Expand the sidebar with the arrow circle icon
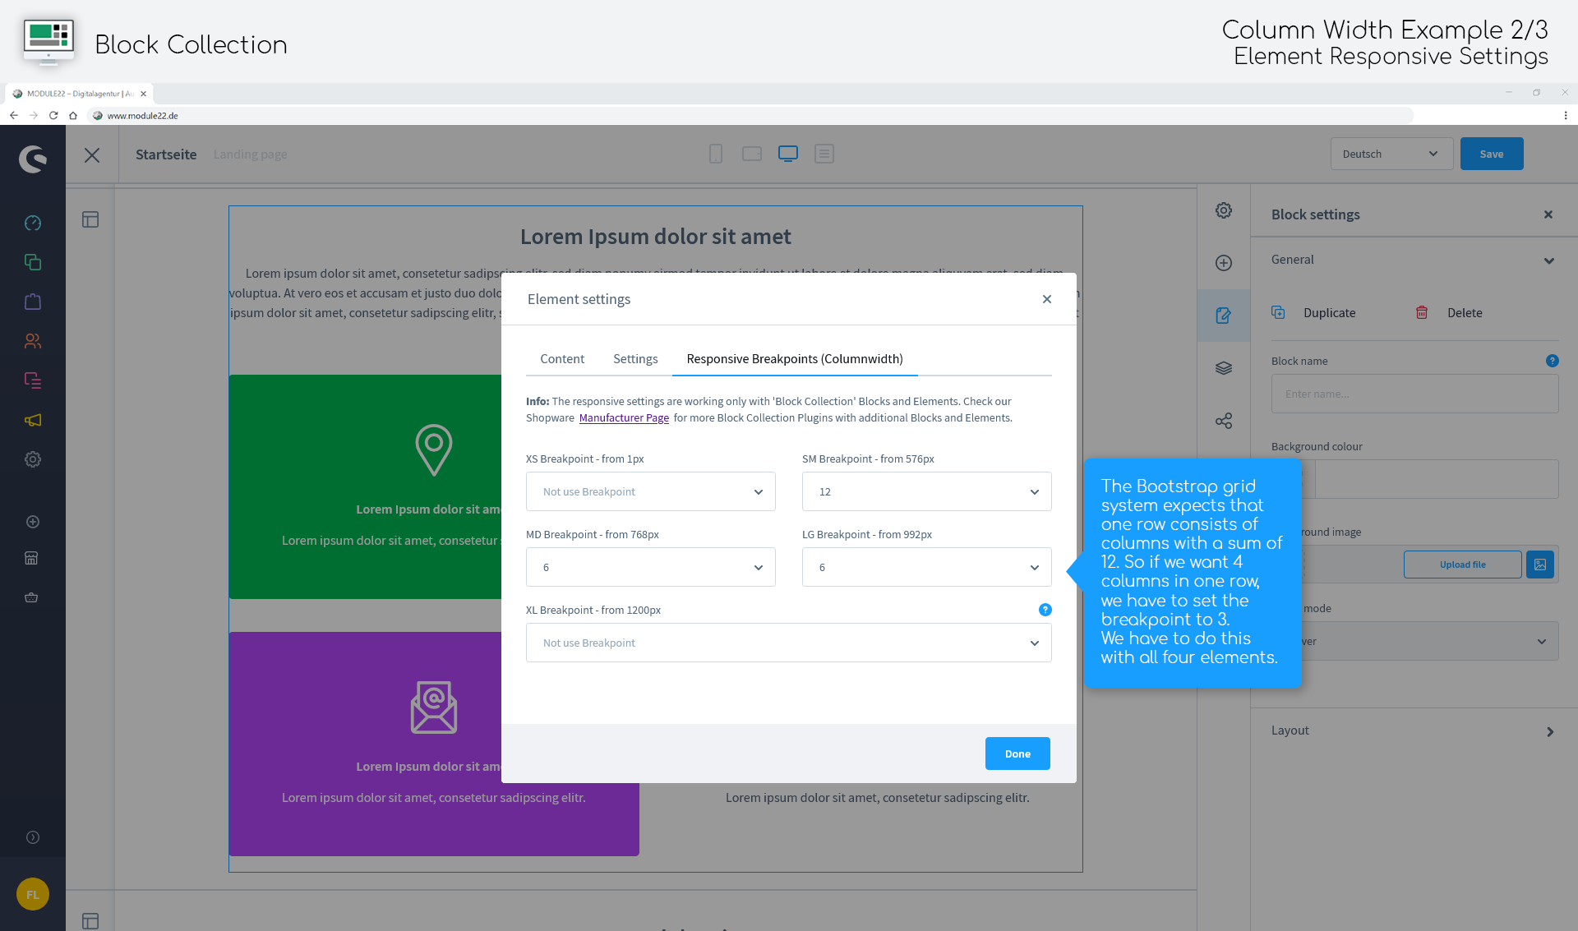This screenshot has width=1578, height=931. click(33, 837)
